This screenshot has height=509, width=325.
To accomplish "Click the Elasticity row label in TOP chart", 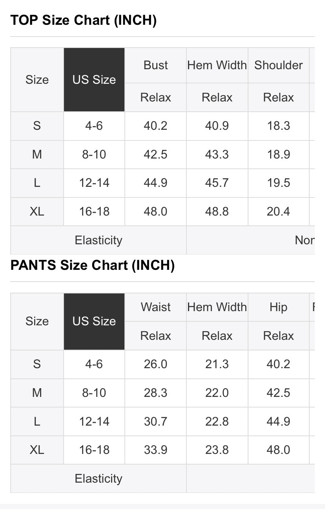I will tap(99, 240).
